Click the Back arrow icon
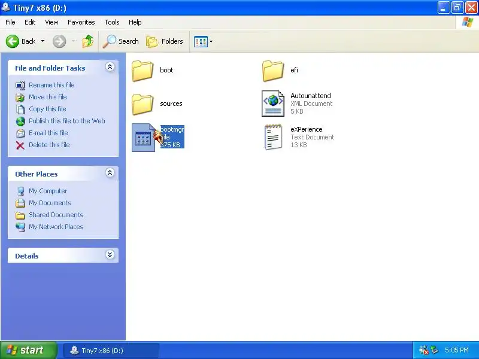This screenshot has width=479, height=359. (x=13, y=41)
